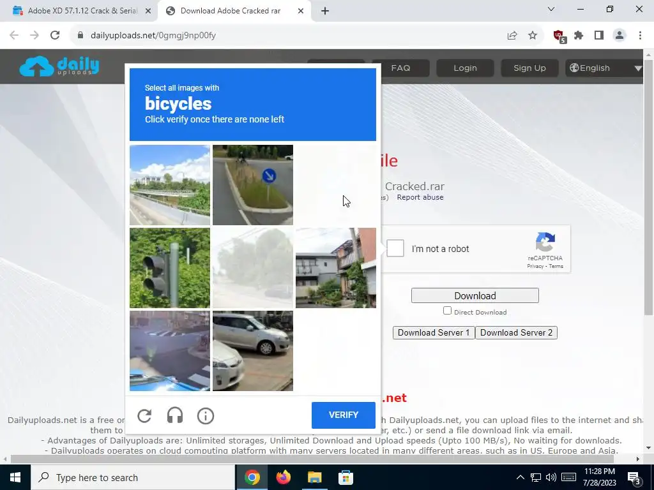
Task: Click the vertical page scrollbar
Action: (x=648, y=188)
